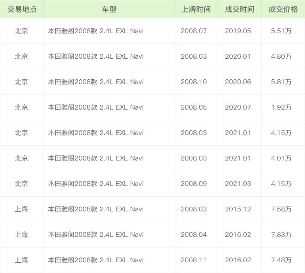The height and width of the screenshot is (273, 305).
Task: Pick 2008.03 in the 4.01万 row
Action: [194, 158]
